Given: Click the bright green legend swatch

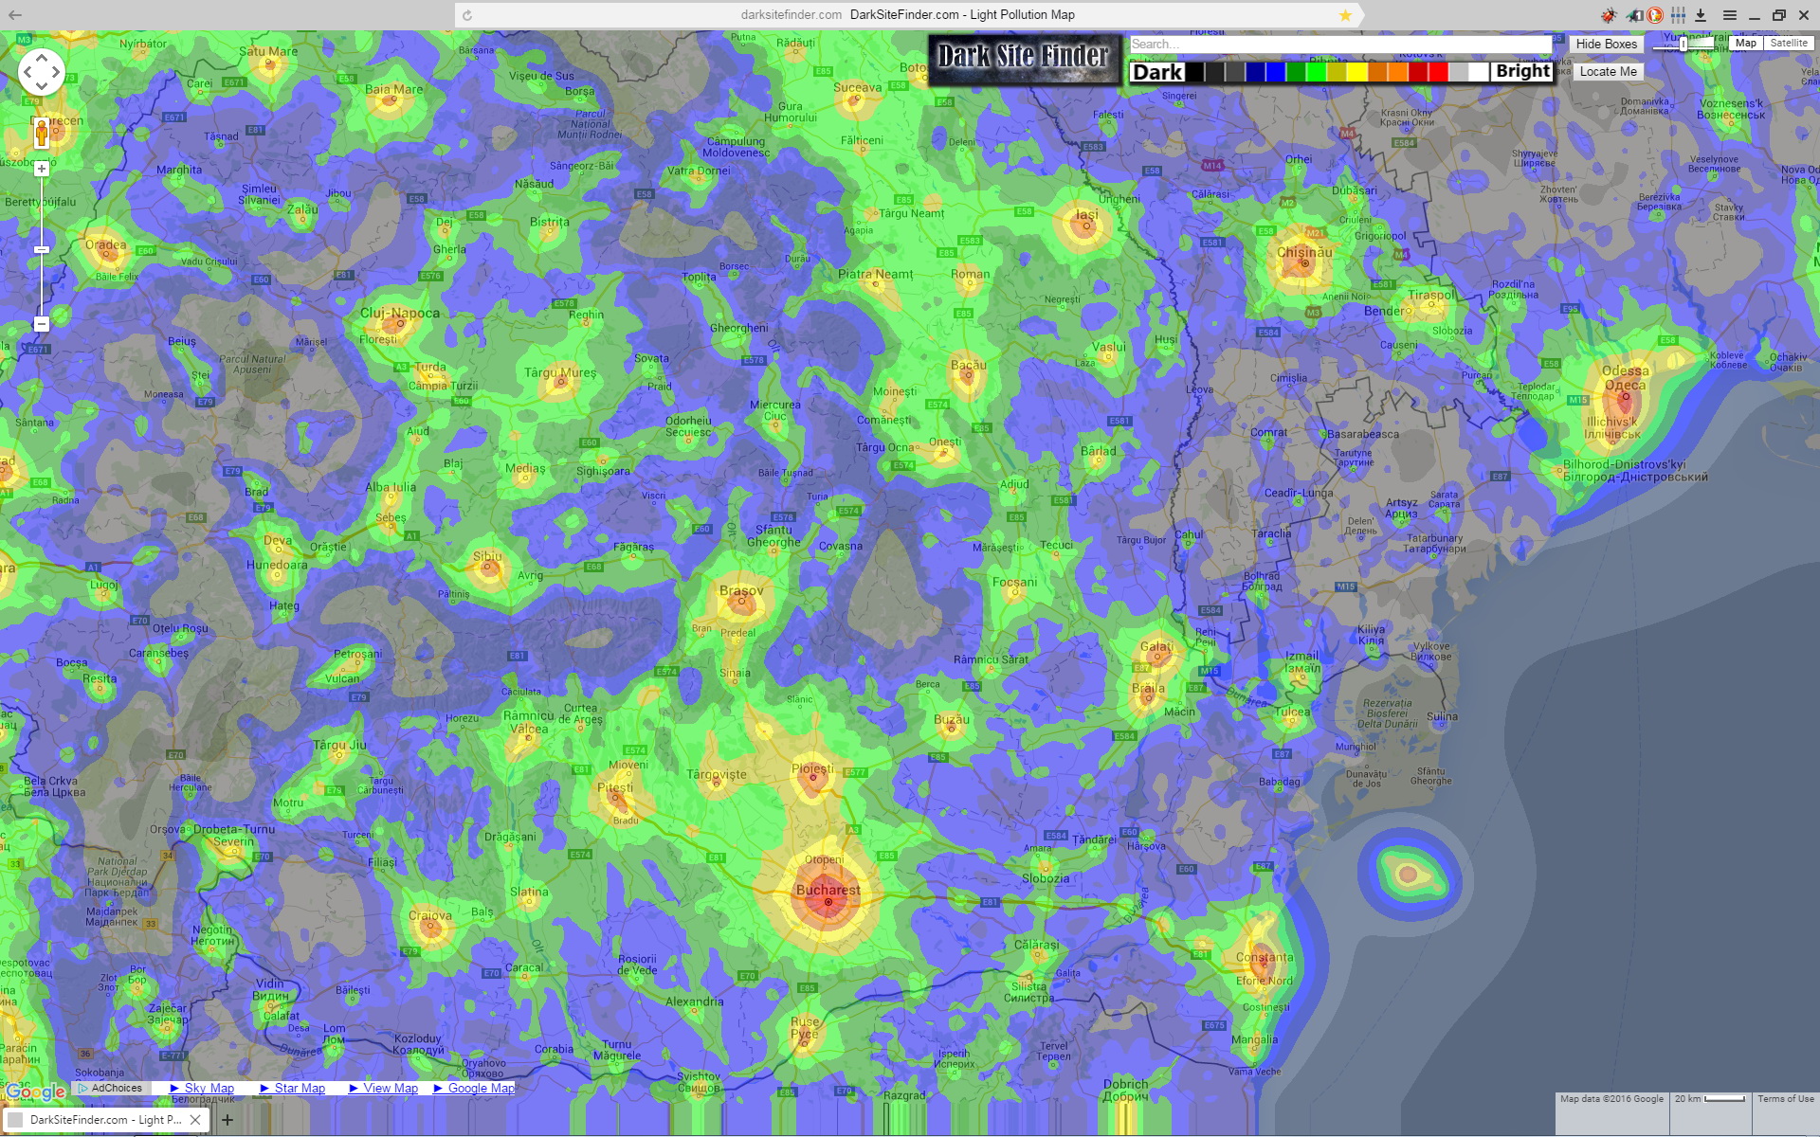Looking at the screenshot, I should 1316,72.
